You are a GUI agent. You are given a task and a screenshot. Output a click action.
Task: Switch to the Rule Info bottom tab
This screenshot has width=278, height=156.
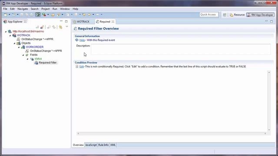pos(103,145)
